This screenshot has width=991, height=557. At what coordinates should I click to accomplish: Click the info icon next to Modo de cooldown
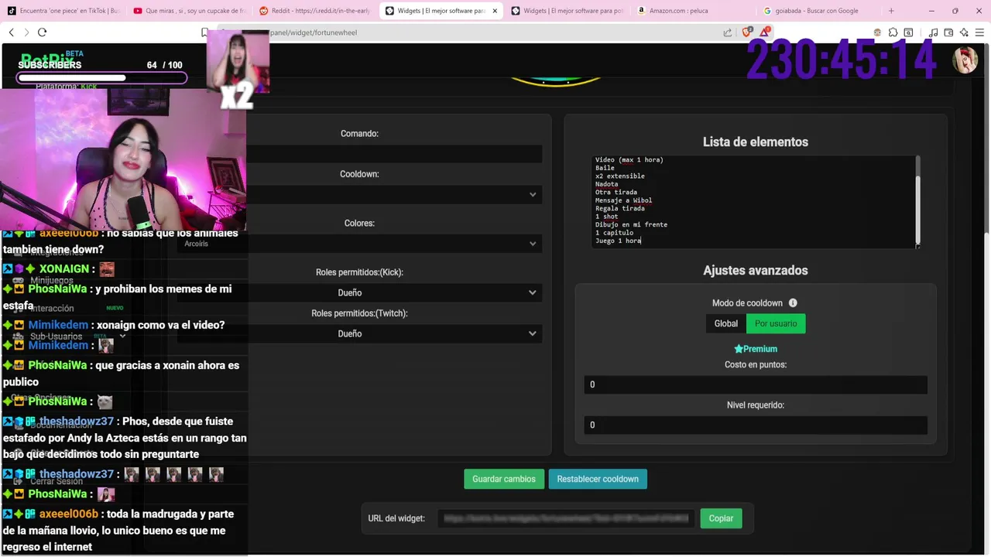(793, 303)
